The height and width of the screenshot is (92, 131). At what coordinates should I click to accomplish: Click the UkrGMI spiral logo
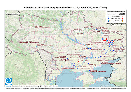pos(8,81)
